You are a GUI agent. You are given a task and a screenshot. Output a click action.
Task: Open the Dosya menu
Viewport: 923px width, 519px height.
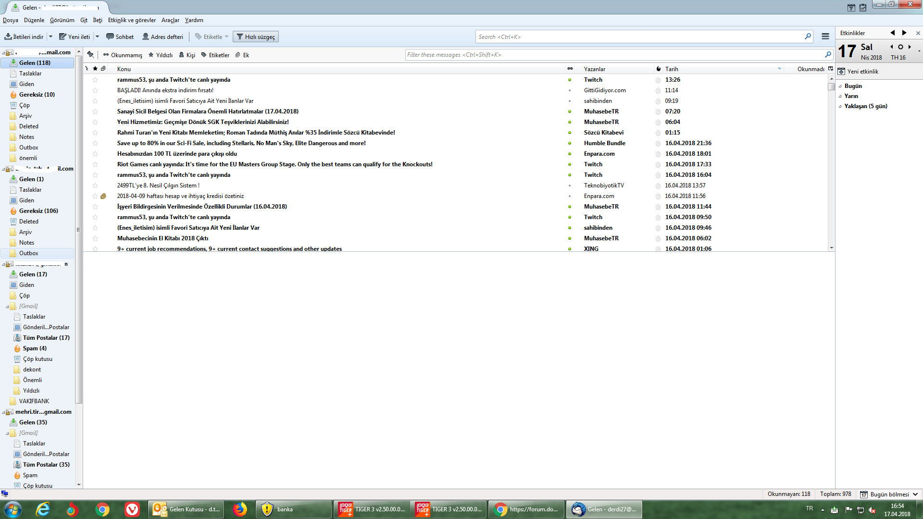[x=11, y=20]
